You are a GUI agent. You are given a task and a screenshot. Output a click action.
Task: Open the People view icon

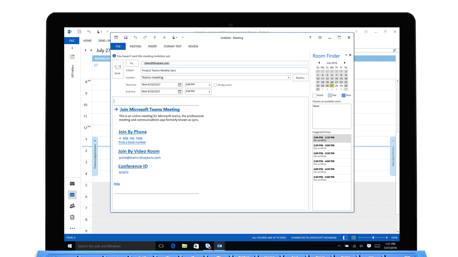click(x=72, y=206)
